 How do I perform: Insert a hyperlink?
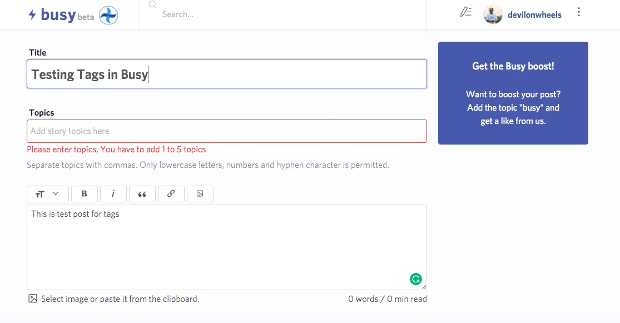click(x=171, y=193)
